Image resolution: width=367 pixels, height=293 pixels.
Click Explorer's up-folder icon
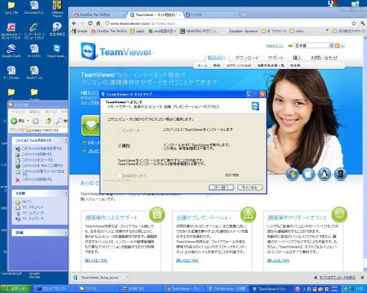(x=48, y=121)
